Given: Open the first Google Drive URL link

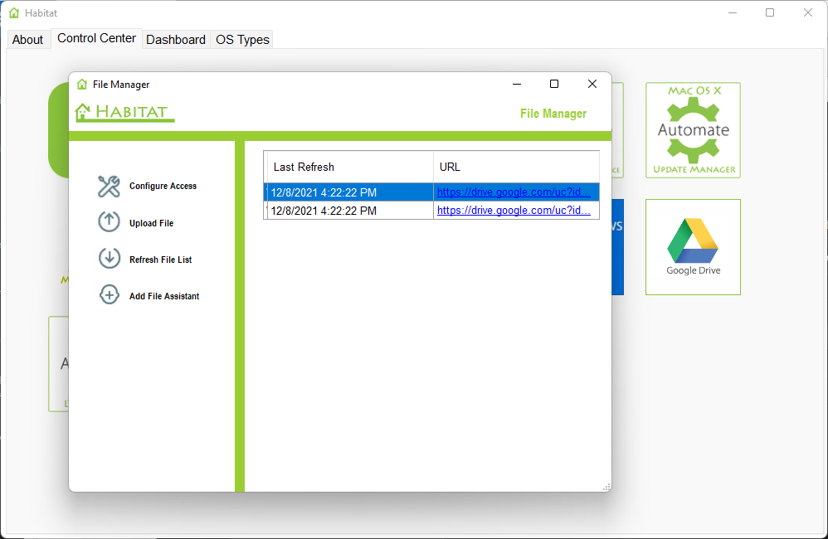Looking at the screenshot, I should [514, 192].
